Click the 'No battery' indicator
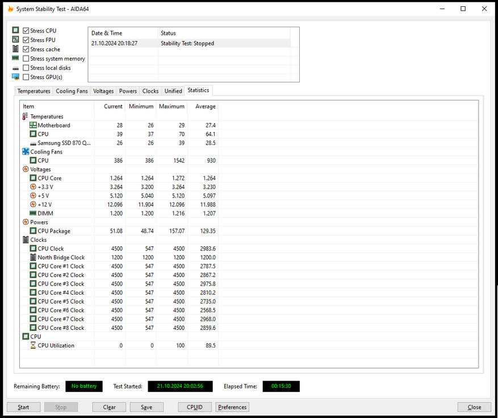The width and height of the screenshot is (498, 418). pos(84,386)
